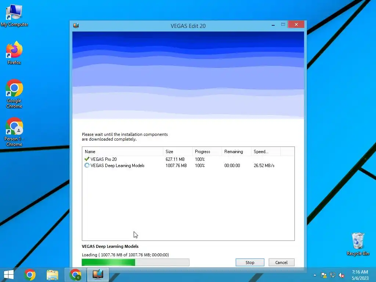Select the Google Chrome desktop shortcut

(x=14, y=94)
